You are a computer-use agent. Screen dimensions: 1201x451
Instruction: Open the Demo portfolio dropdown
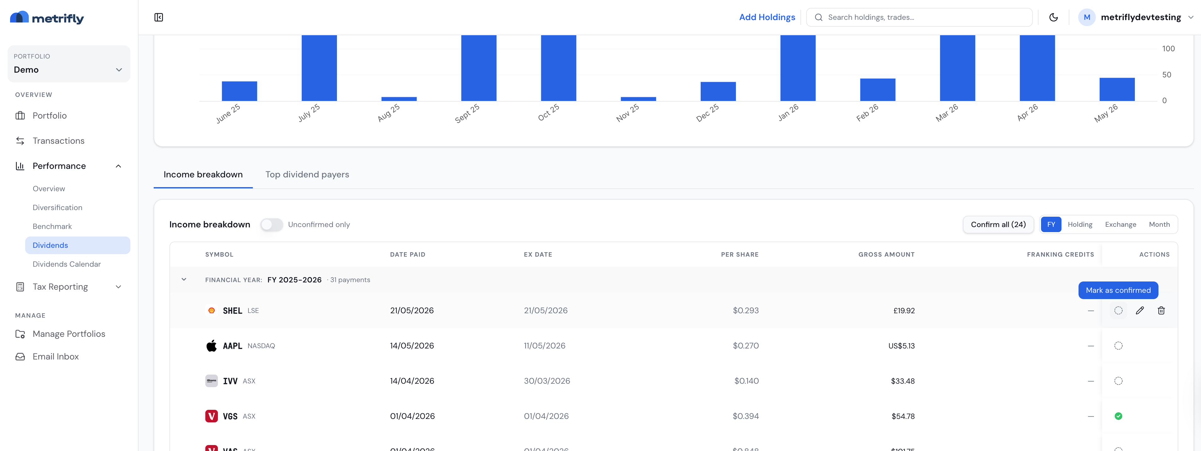pyautogui.click(x=69, y=64)
